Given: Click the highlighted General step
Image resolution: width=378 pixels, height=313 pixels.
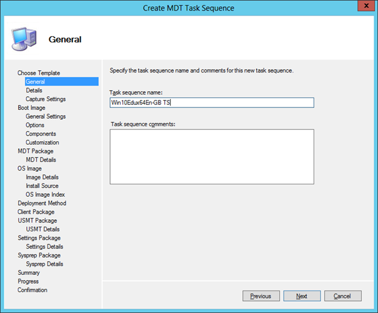Looking at the screenshot, I should (35, 82).
